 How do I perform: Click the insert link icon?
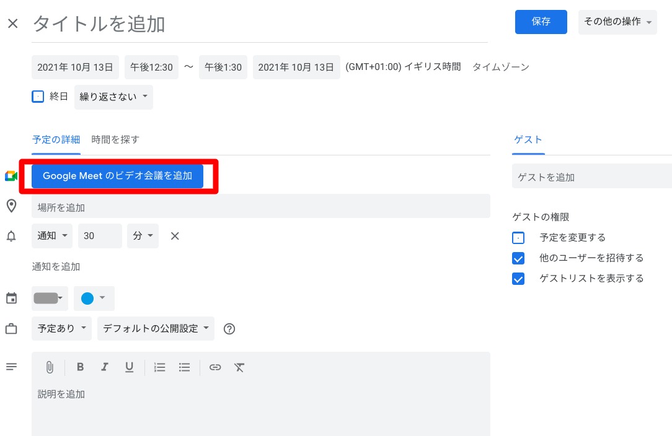(x=215, y=367)
